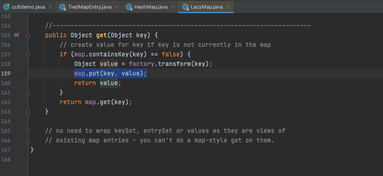Close the cc6demo.java tab
The height and width of the screenshot is (176, 383).
[x=50, y=7]
